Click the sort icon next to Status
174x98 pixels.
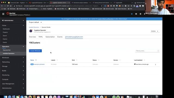99,60
